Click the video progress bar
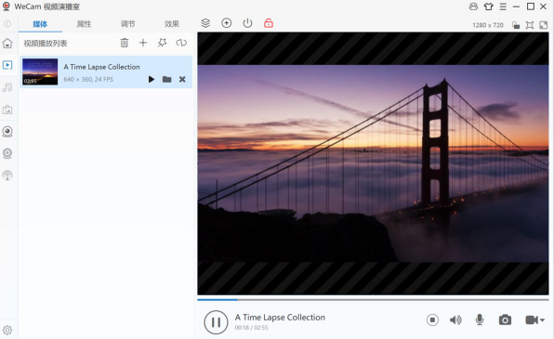Image resolution: width=554 pixels, height=339 pixels. coord(373,300)
